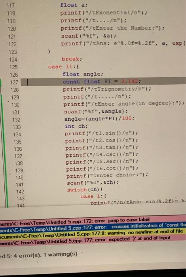The image size is (186, 277).
Task: Click the 'scanf("%d",&ch);' line
Action: click(93, 183)
